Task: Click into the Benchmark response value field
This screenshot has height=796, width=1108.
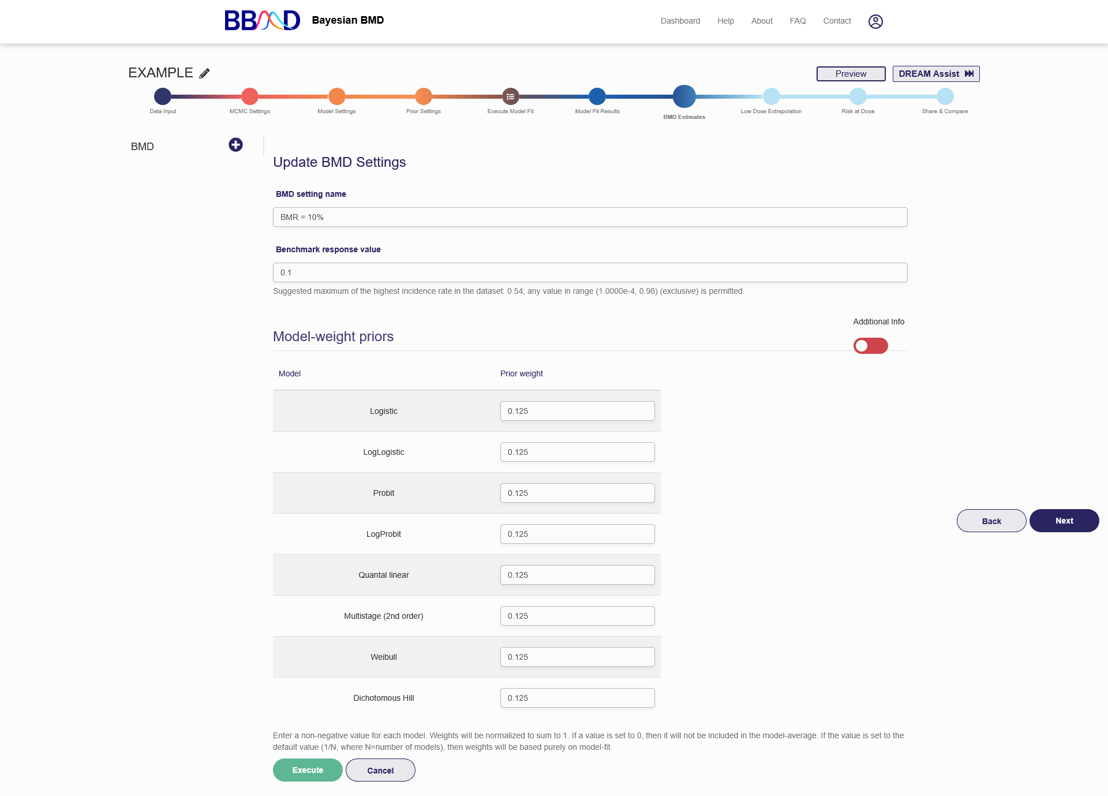Action: (590, 272)
